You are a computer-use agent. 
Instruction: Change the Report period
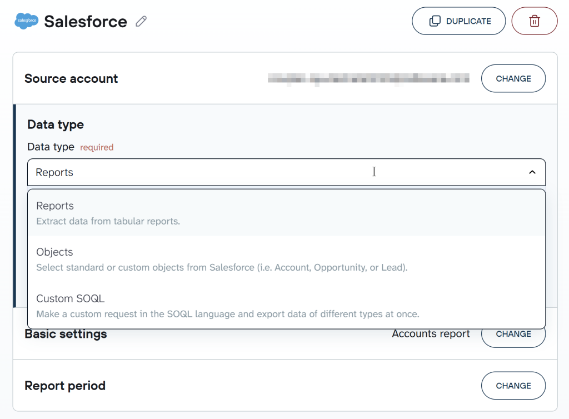coord(513,386)
